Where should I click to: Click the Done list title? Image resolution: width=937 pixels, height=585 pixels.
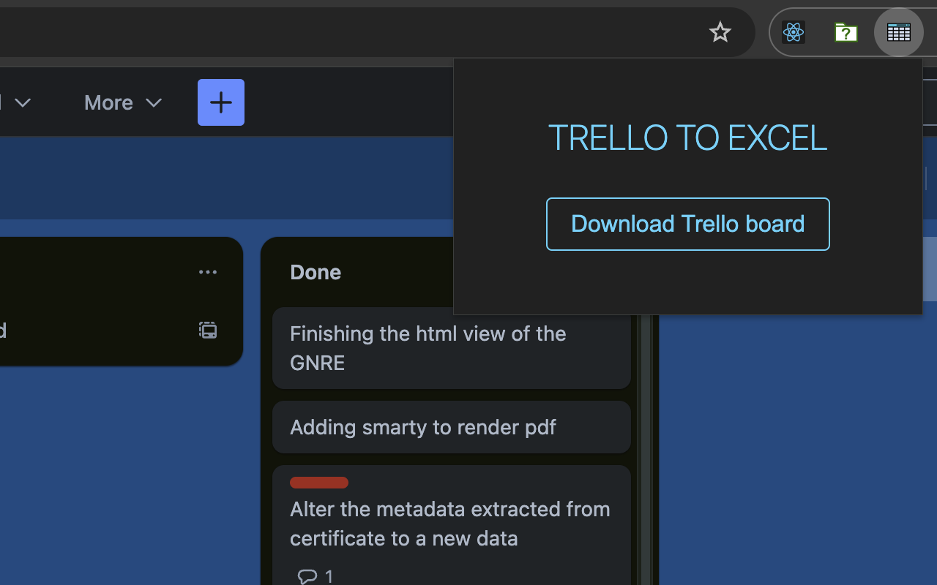coord(316,272)
